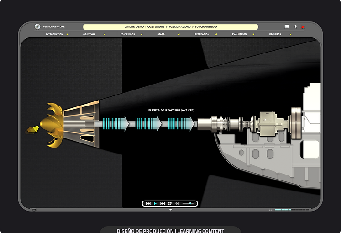Adjust the volume slider knob

(190, 203)
